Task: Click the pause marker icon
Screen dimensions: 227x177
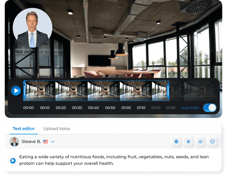Action: (x=188, y=142)
